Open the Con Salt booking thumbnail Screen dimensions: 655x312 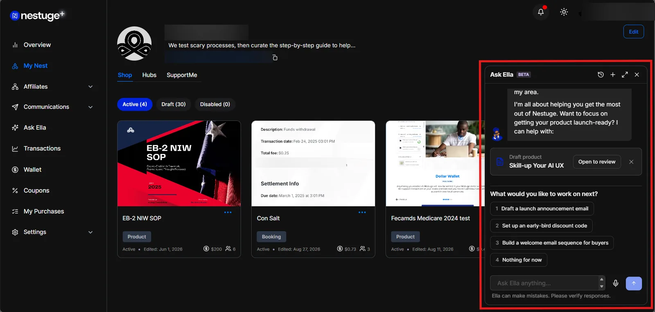click(x=313, y=163)
